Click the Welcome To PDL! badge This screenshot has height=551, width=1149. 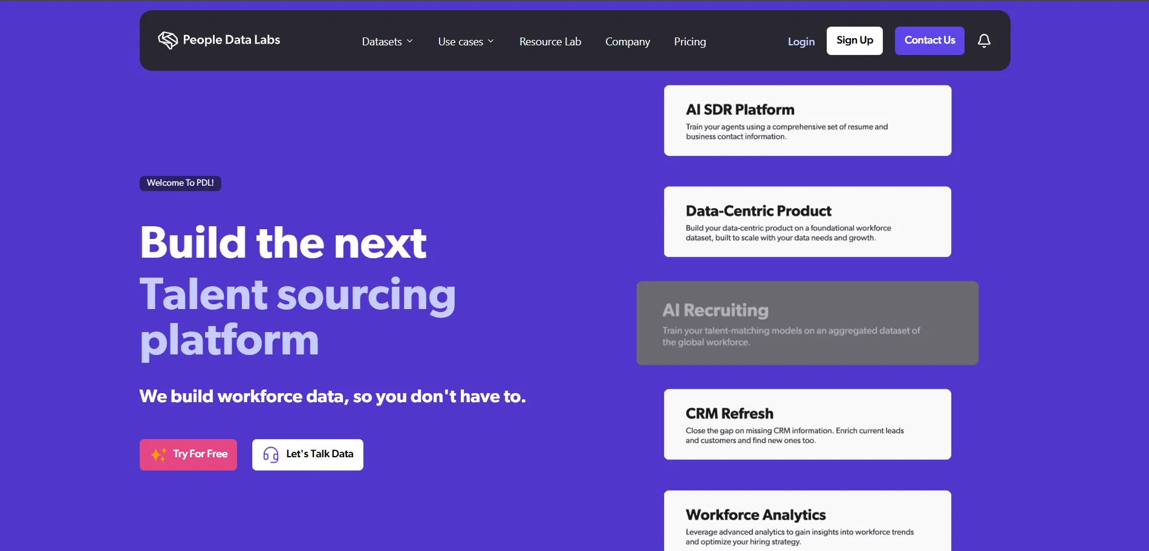[x=180, y=183]
